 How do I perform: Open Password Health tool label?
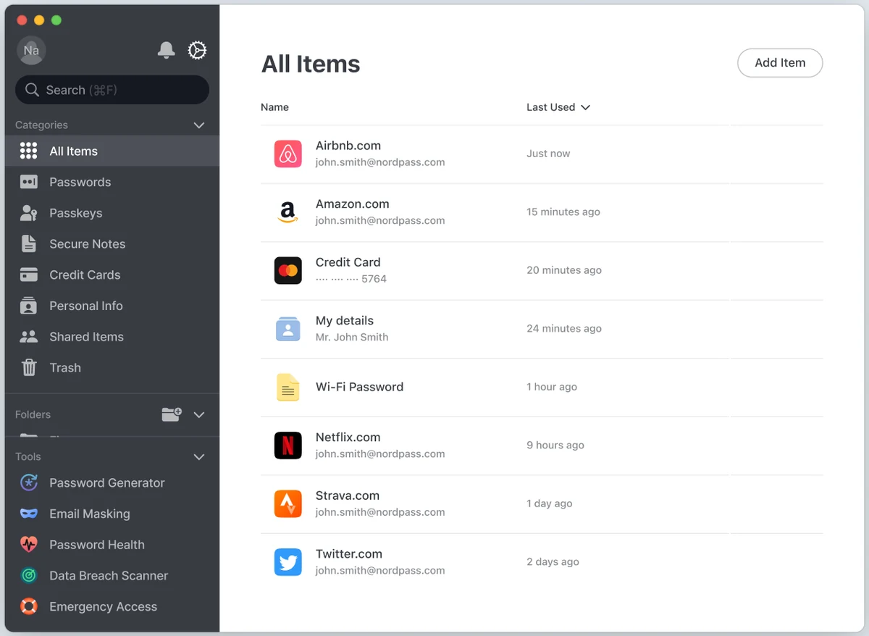tap(96, 545)
